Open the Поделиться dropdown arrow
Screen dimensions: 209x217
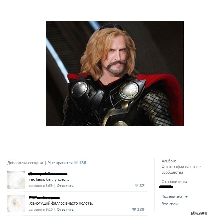186,197
